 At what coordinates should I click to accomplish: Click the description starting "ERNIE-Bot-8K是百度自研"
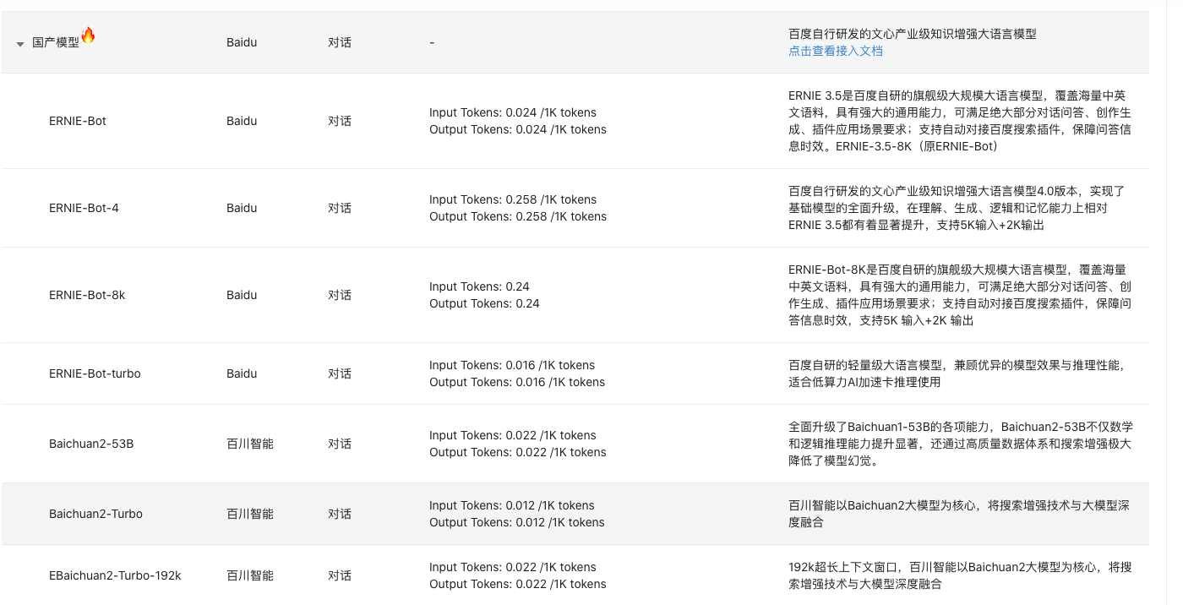click(x=960, y=295)
